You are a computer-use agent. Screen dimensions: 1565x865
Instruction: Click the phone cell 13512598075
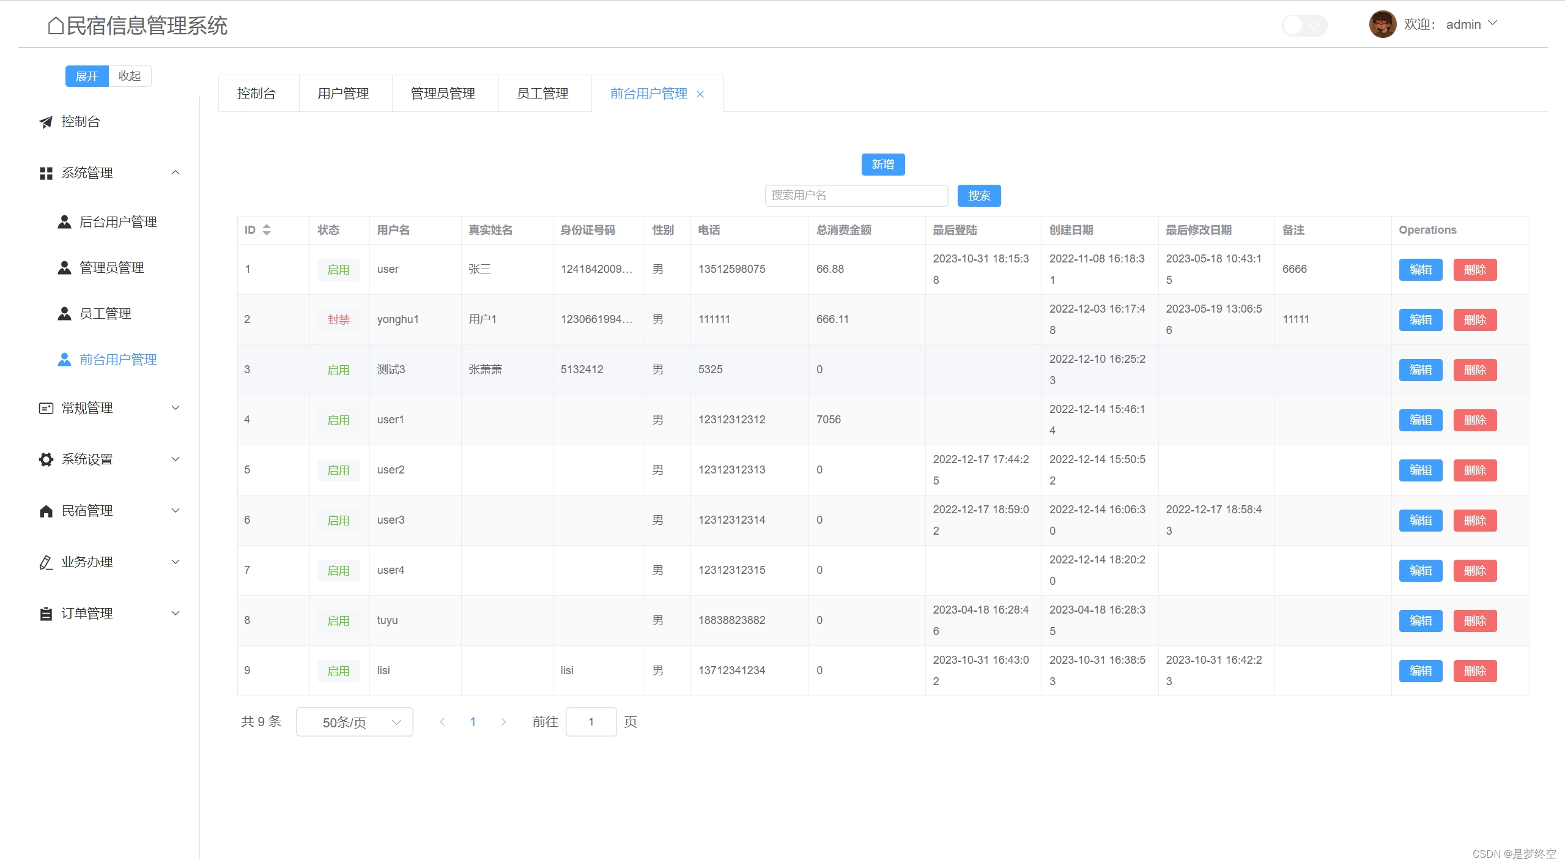732,269
